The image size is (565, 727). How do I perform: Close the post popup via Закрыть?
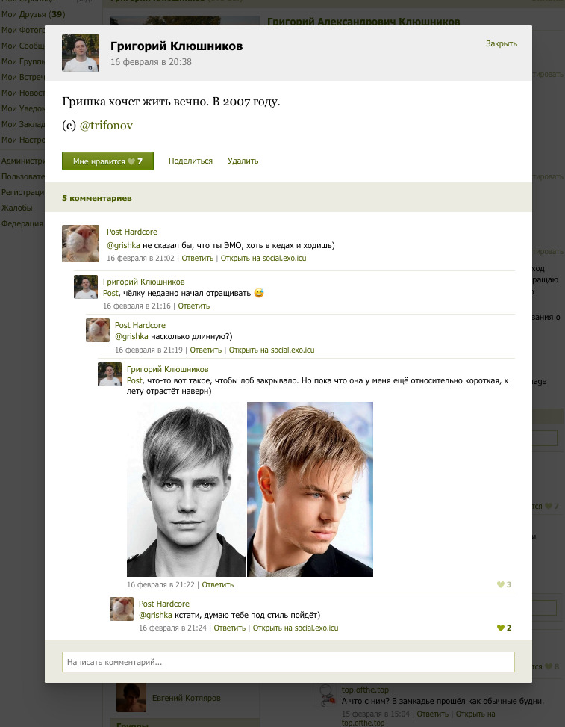point(501,43)
